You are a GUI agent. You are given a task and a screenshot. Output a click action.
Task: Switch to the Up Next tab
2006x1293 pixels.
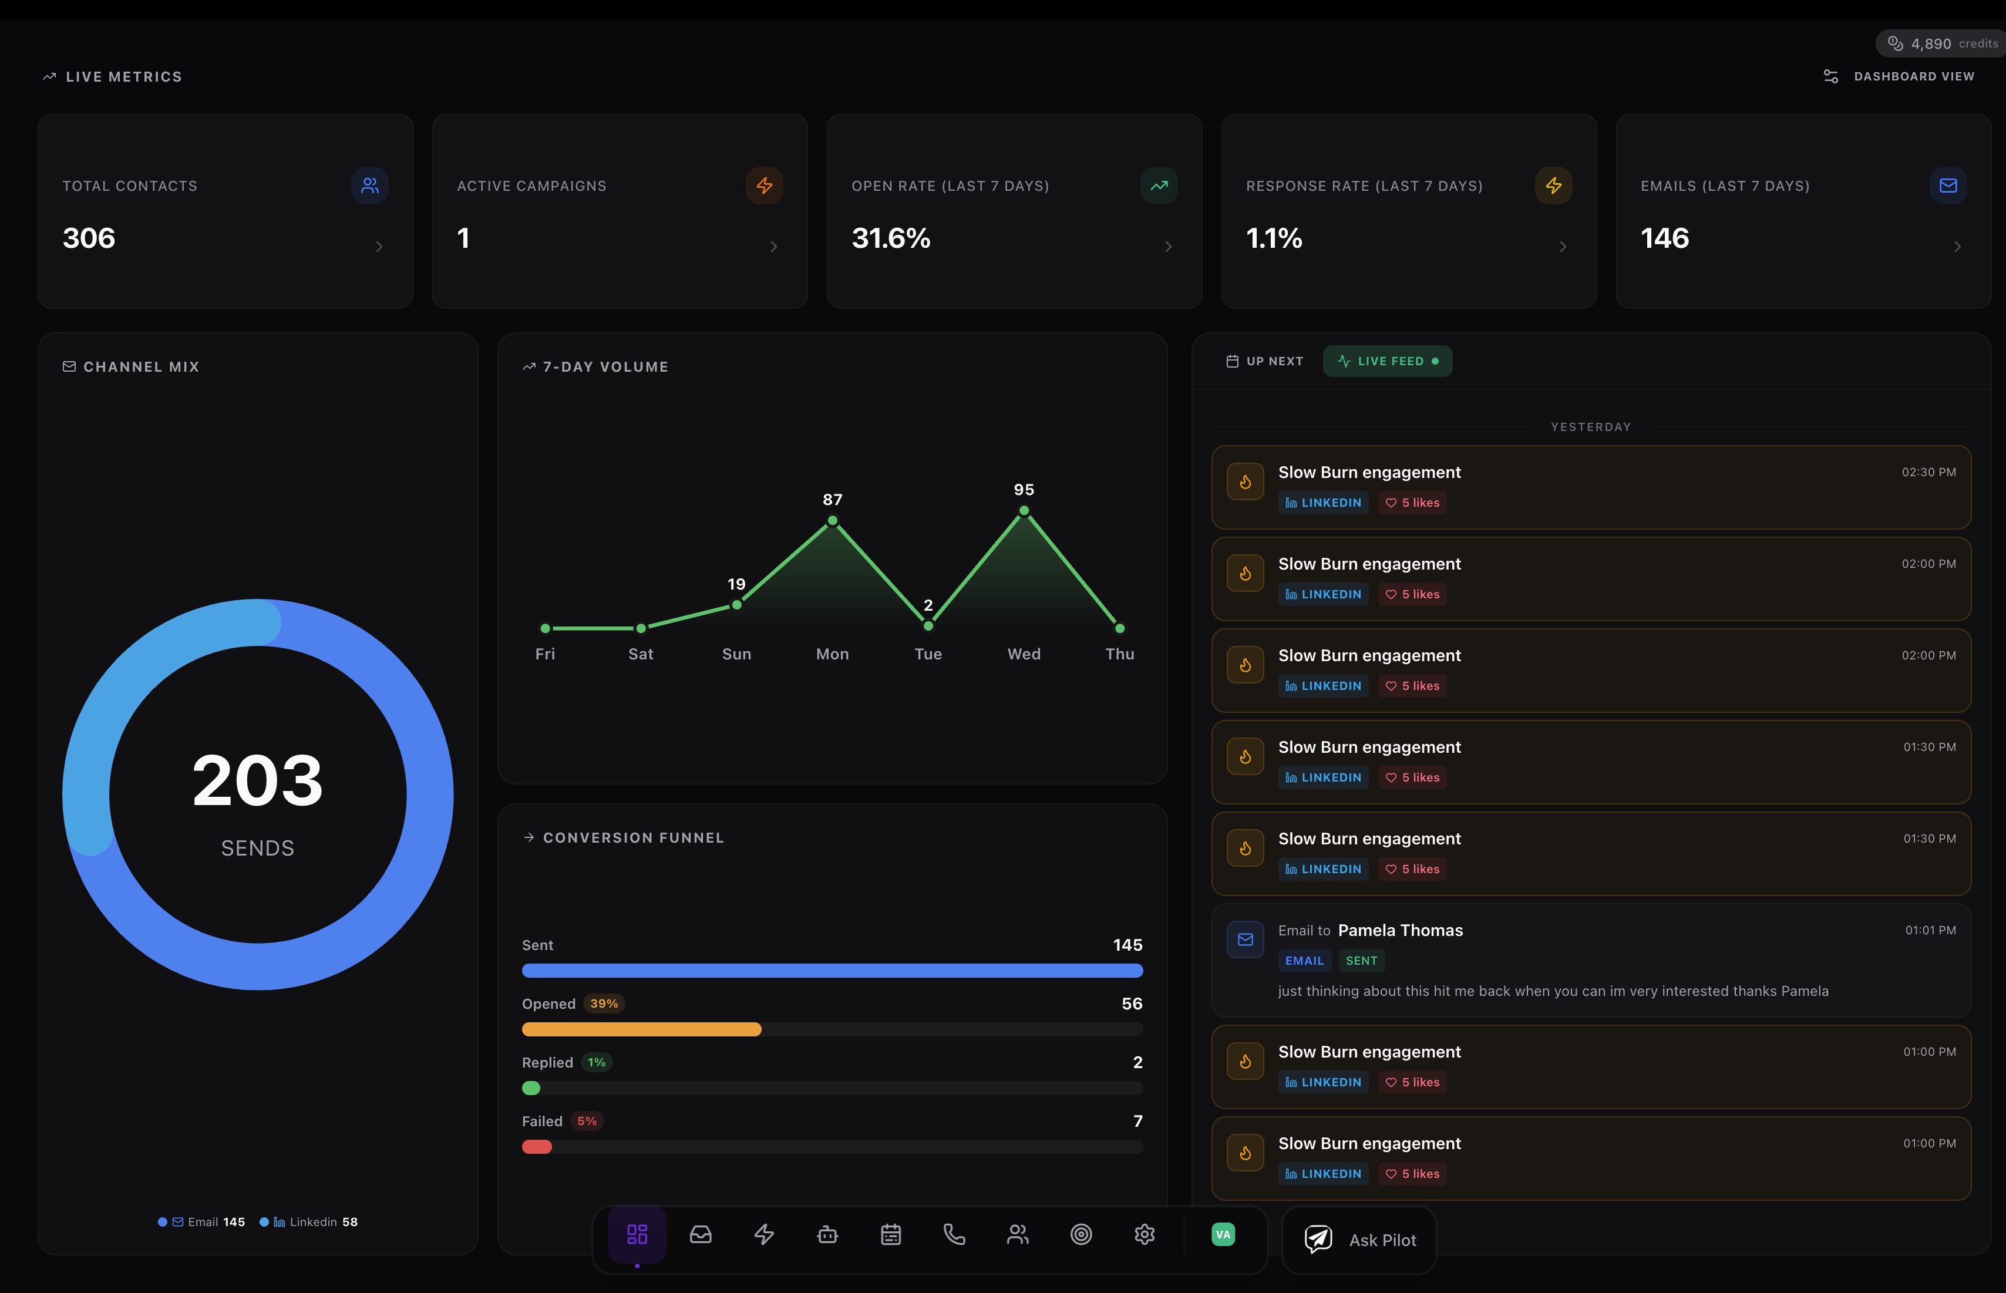(x=1264, y=361)
